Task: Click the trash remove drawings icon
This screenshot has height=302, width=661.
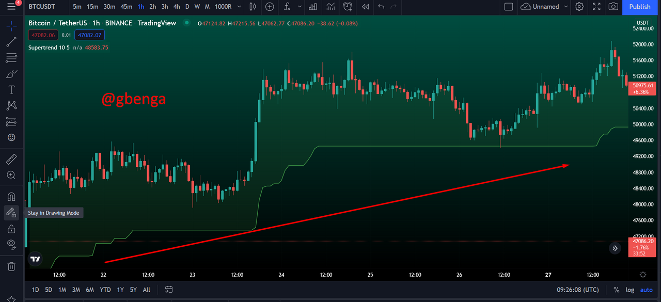Action: pos(11,266)
